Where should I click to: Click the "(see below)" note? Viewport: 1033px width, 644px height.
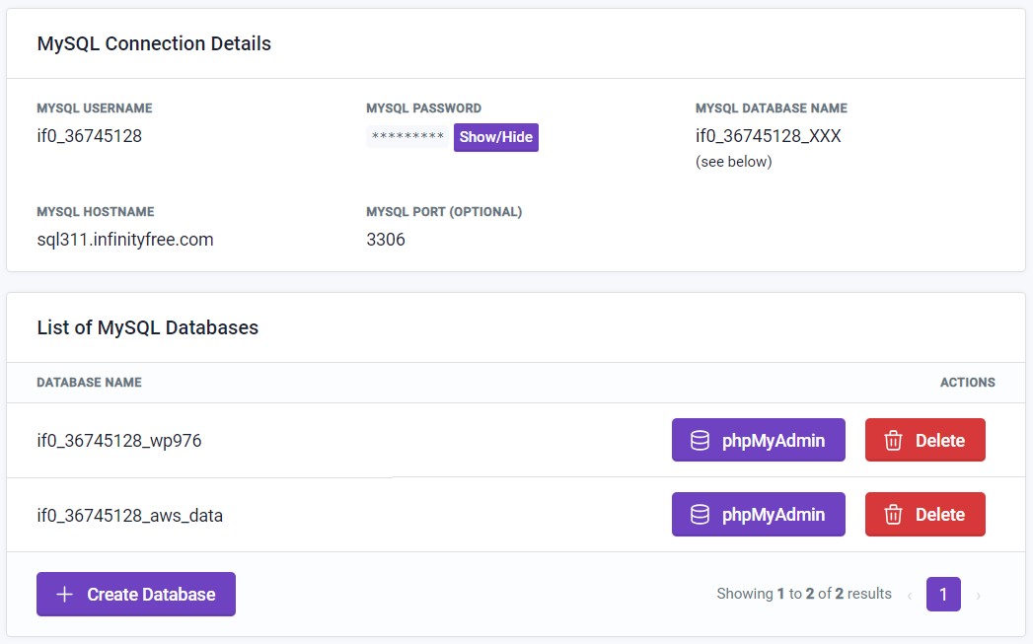coord(734,162)
